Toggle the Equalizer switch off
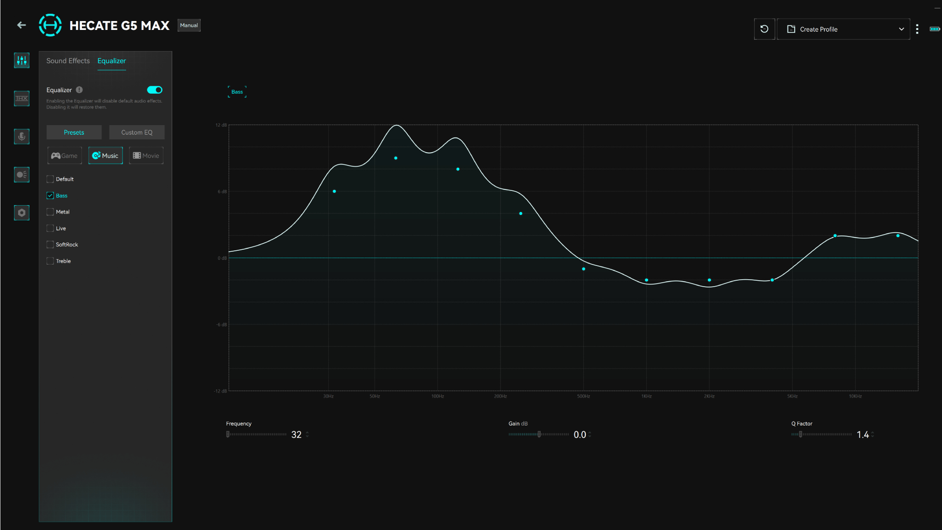This screenshot has height=530, width=942. tap(155, 90)
